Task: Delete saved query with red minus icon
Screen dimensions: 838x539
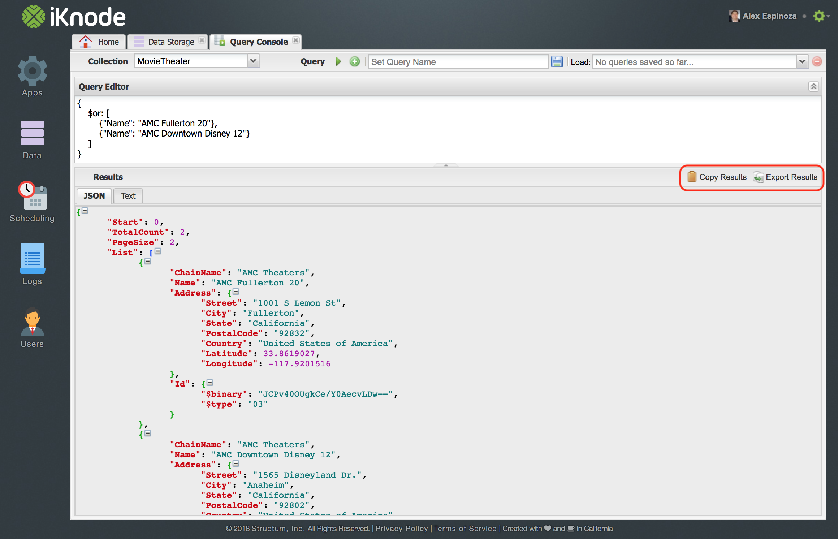Action: 817,62
